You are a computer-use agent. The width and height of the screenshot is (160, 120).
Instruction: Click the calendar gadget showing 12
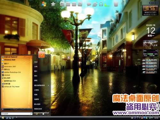[151, 30]
